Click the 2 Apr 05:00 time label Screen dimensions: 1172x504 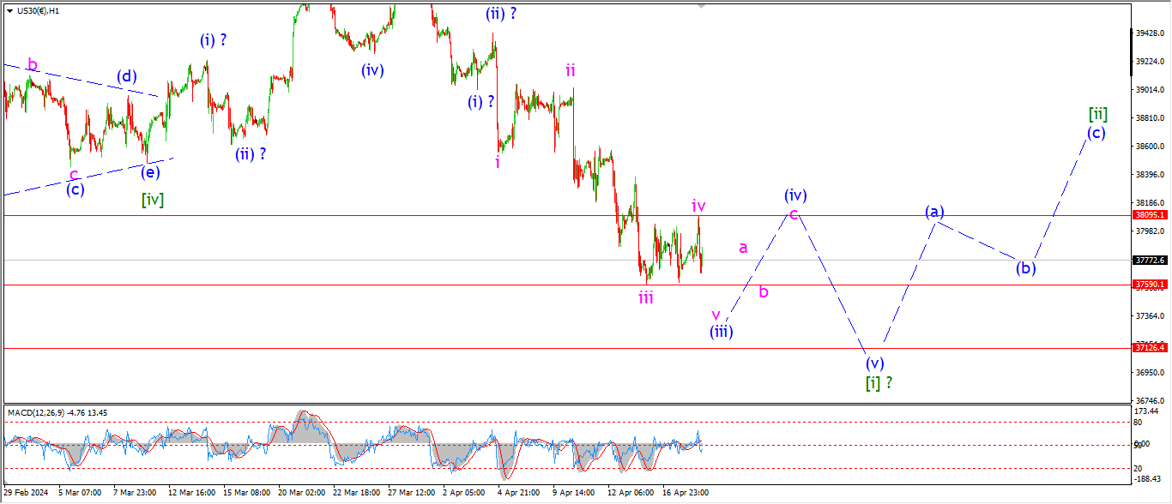click(x=464, y=493)
